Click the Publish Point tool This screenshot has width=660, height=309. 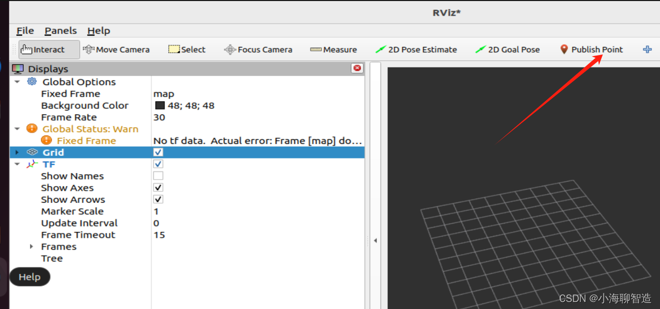(591, 50)
